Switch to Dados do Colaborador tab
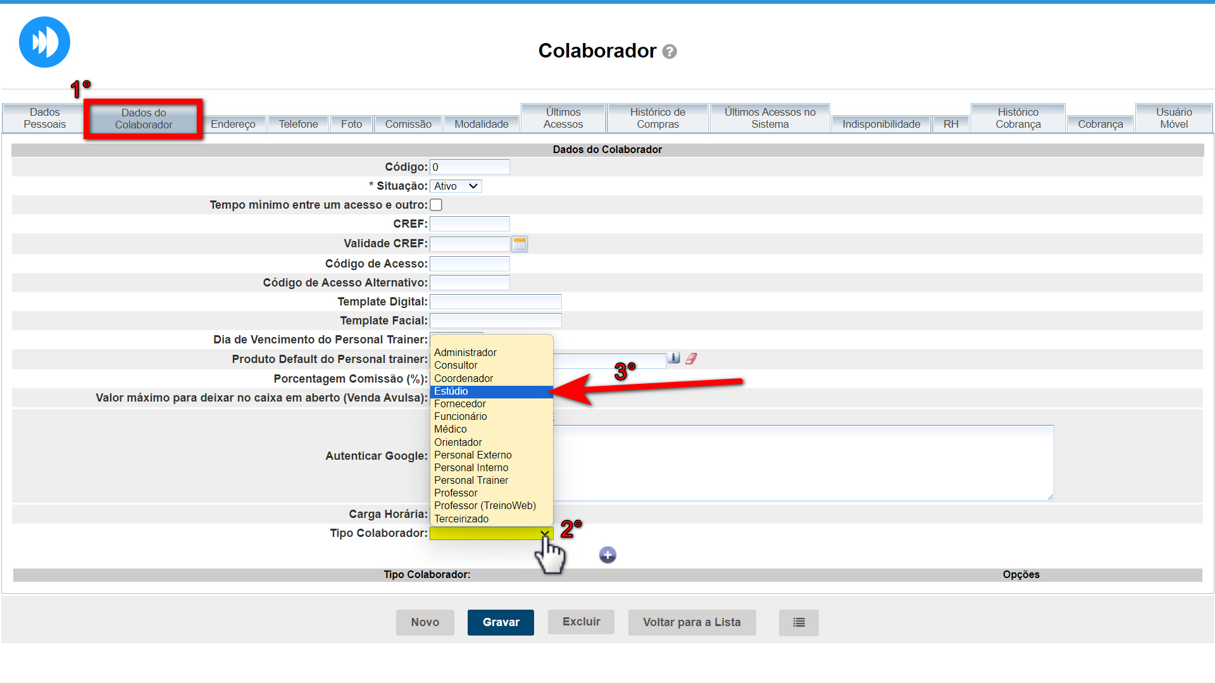Viewport: 1215px width, 683px height. (144, 119)
